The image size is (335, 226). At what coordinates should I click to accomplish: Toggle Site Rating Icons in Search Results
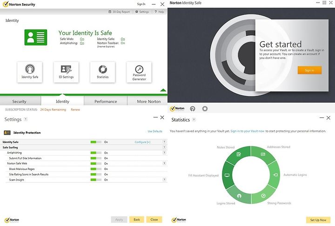pos(96,174)
